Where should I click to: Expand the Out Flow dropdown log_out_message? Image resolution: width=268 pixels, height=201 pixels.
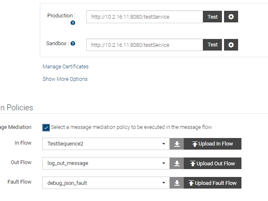pyautogui.click(x=106, y=163)
